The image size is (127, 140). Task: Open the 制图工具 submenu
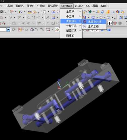[x=71, y=30]
